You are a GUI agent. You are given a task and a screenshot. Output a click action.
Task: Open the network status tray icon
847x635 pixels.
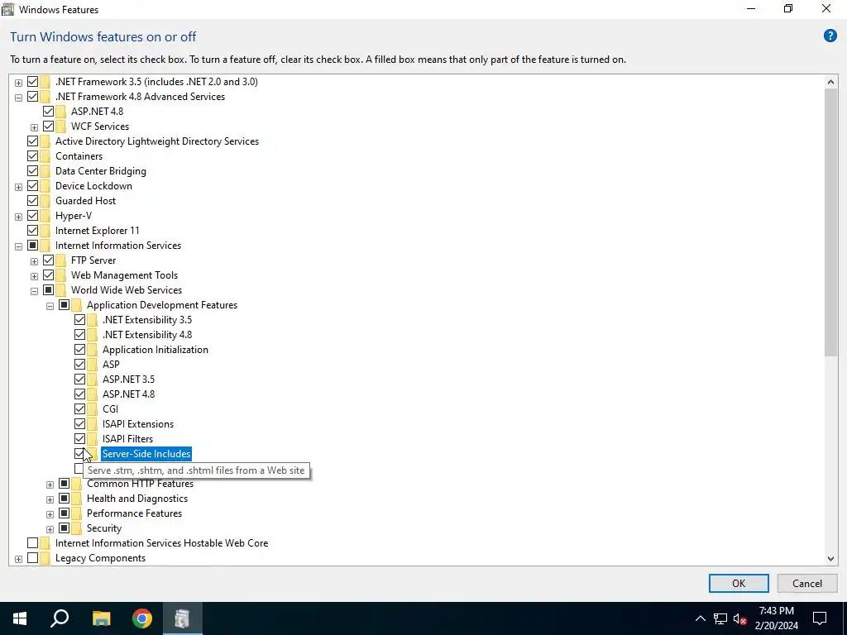tap(720, 618)
